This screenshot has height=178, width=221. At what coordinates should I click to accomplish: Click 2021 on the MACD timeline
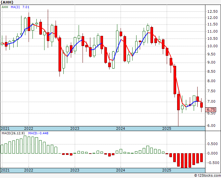[x=5, y=170]
